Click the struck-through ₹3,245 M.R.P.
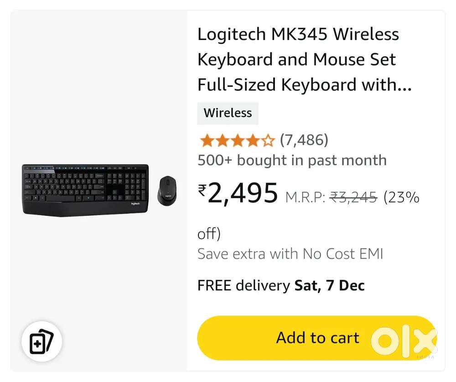 click(353, 198)
